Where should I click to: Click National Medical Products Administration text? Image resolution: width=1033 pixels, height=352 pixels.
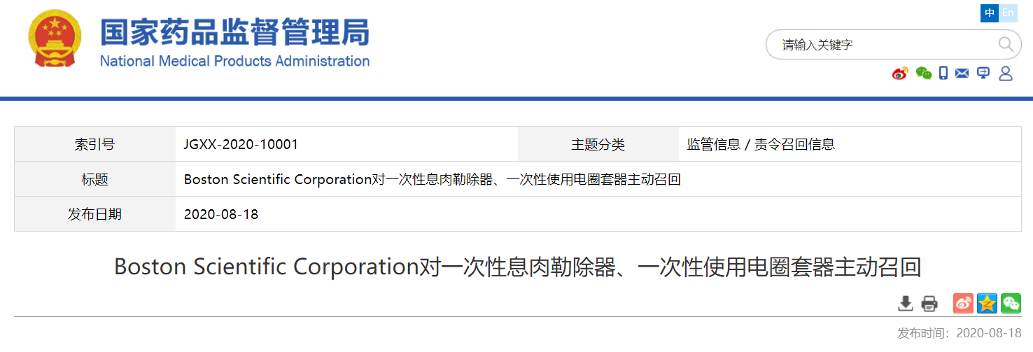click(234, 61)
